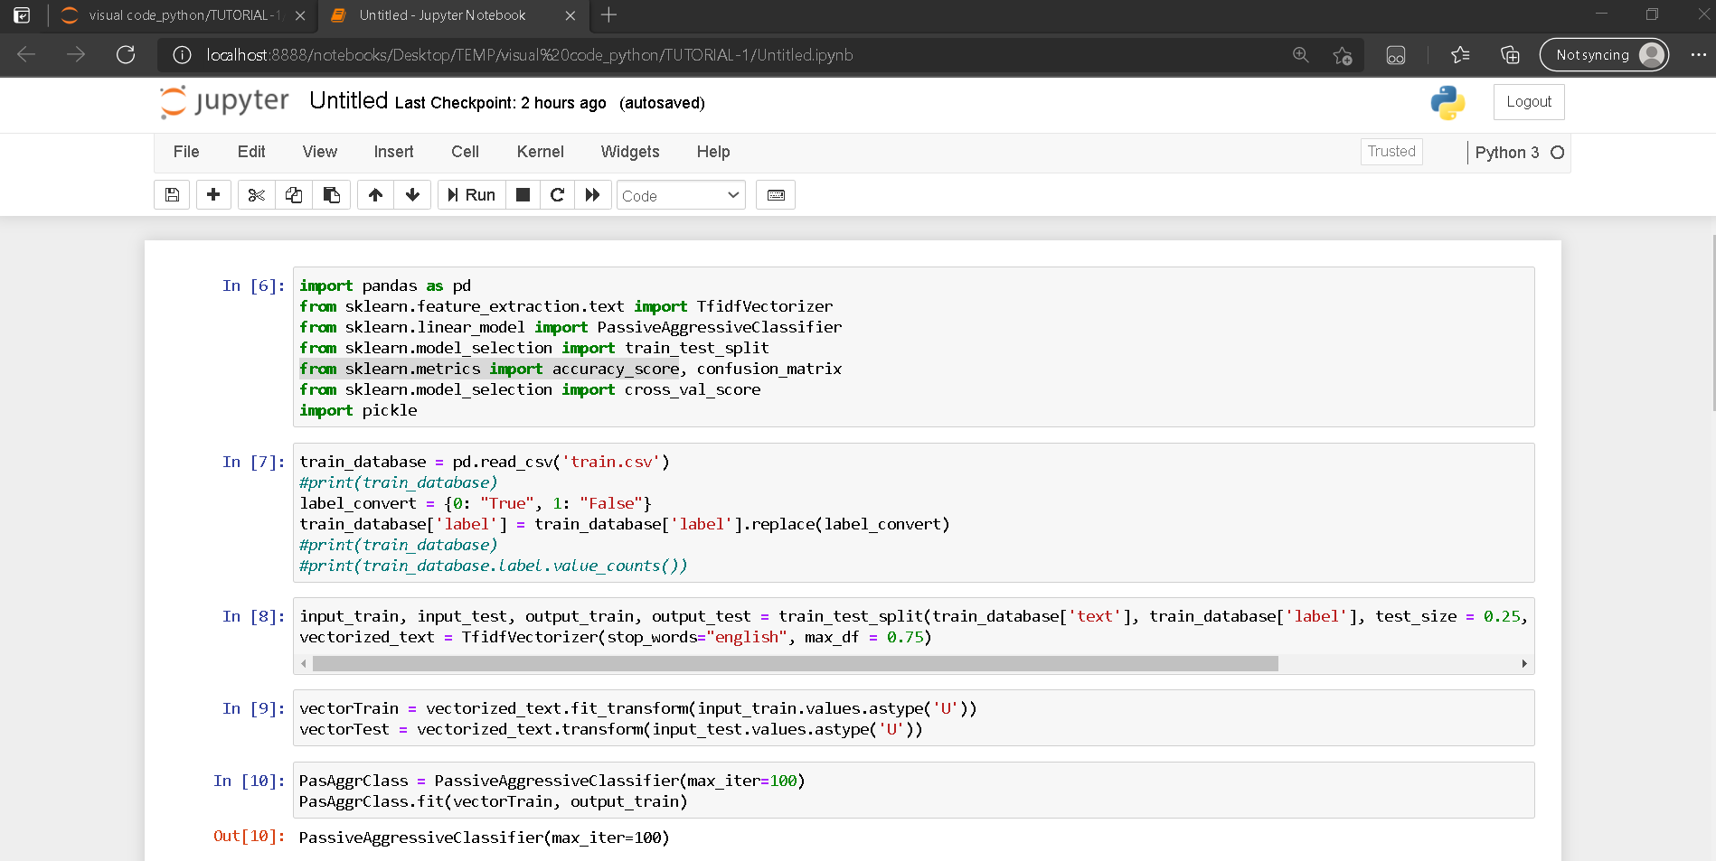Viewport: 1716px width, 861px height.
Task: Click the address bar URL
Action: pos(530,55)
